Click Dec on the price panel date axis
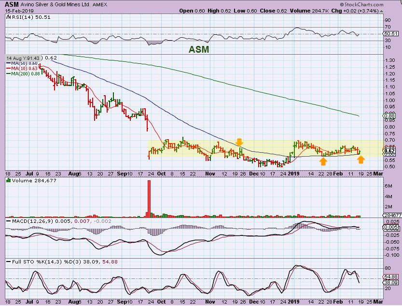This screenshot has width=402, height=306. pos(254,174)
